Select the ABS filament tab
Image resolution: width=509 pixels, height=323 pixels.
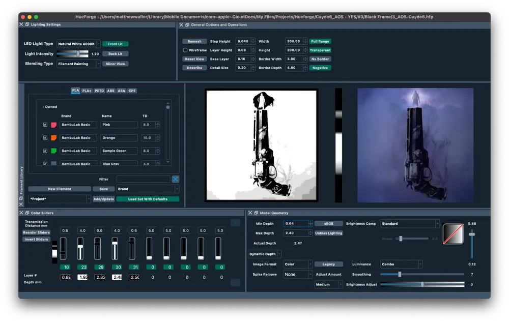pos(110,91)
